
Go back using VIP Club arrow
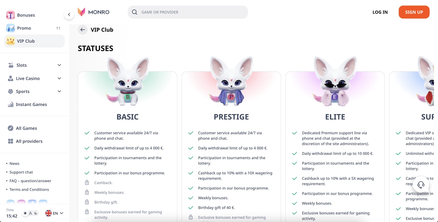83,30
